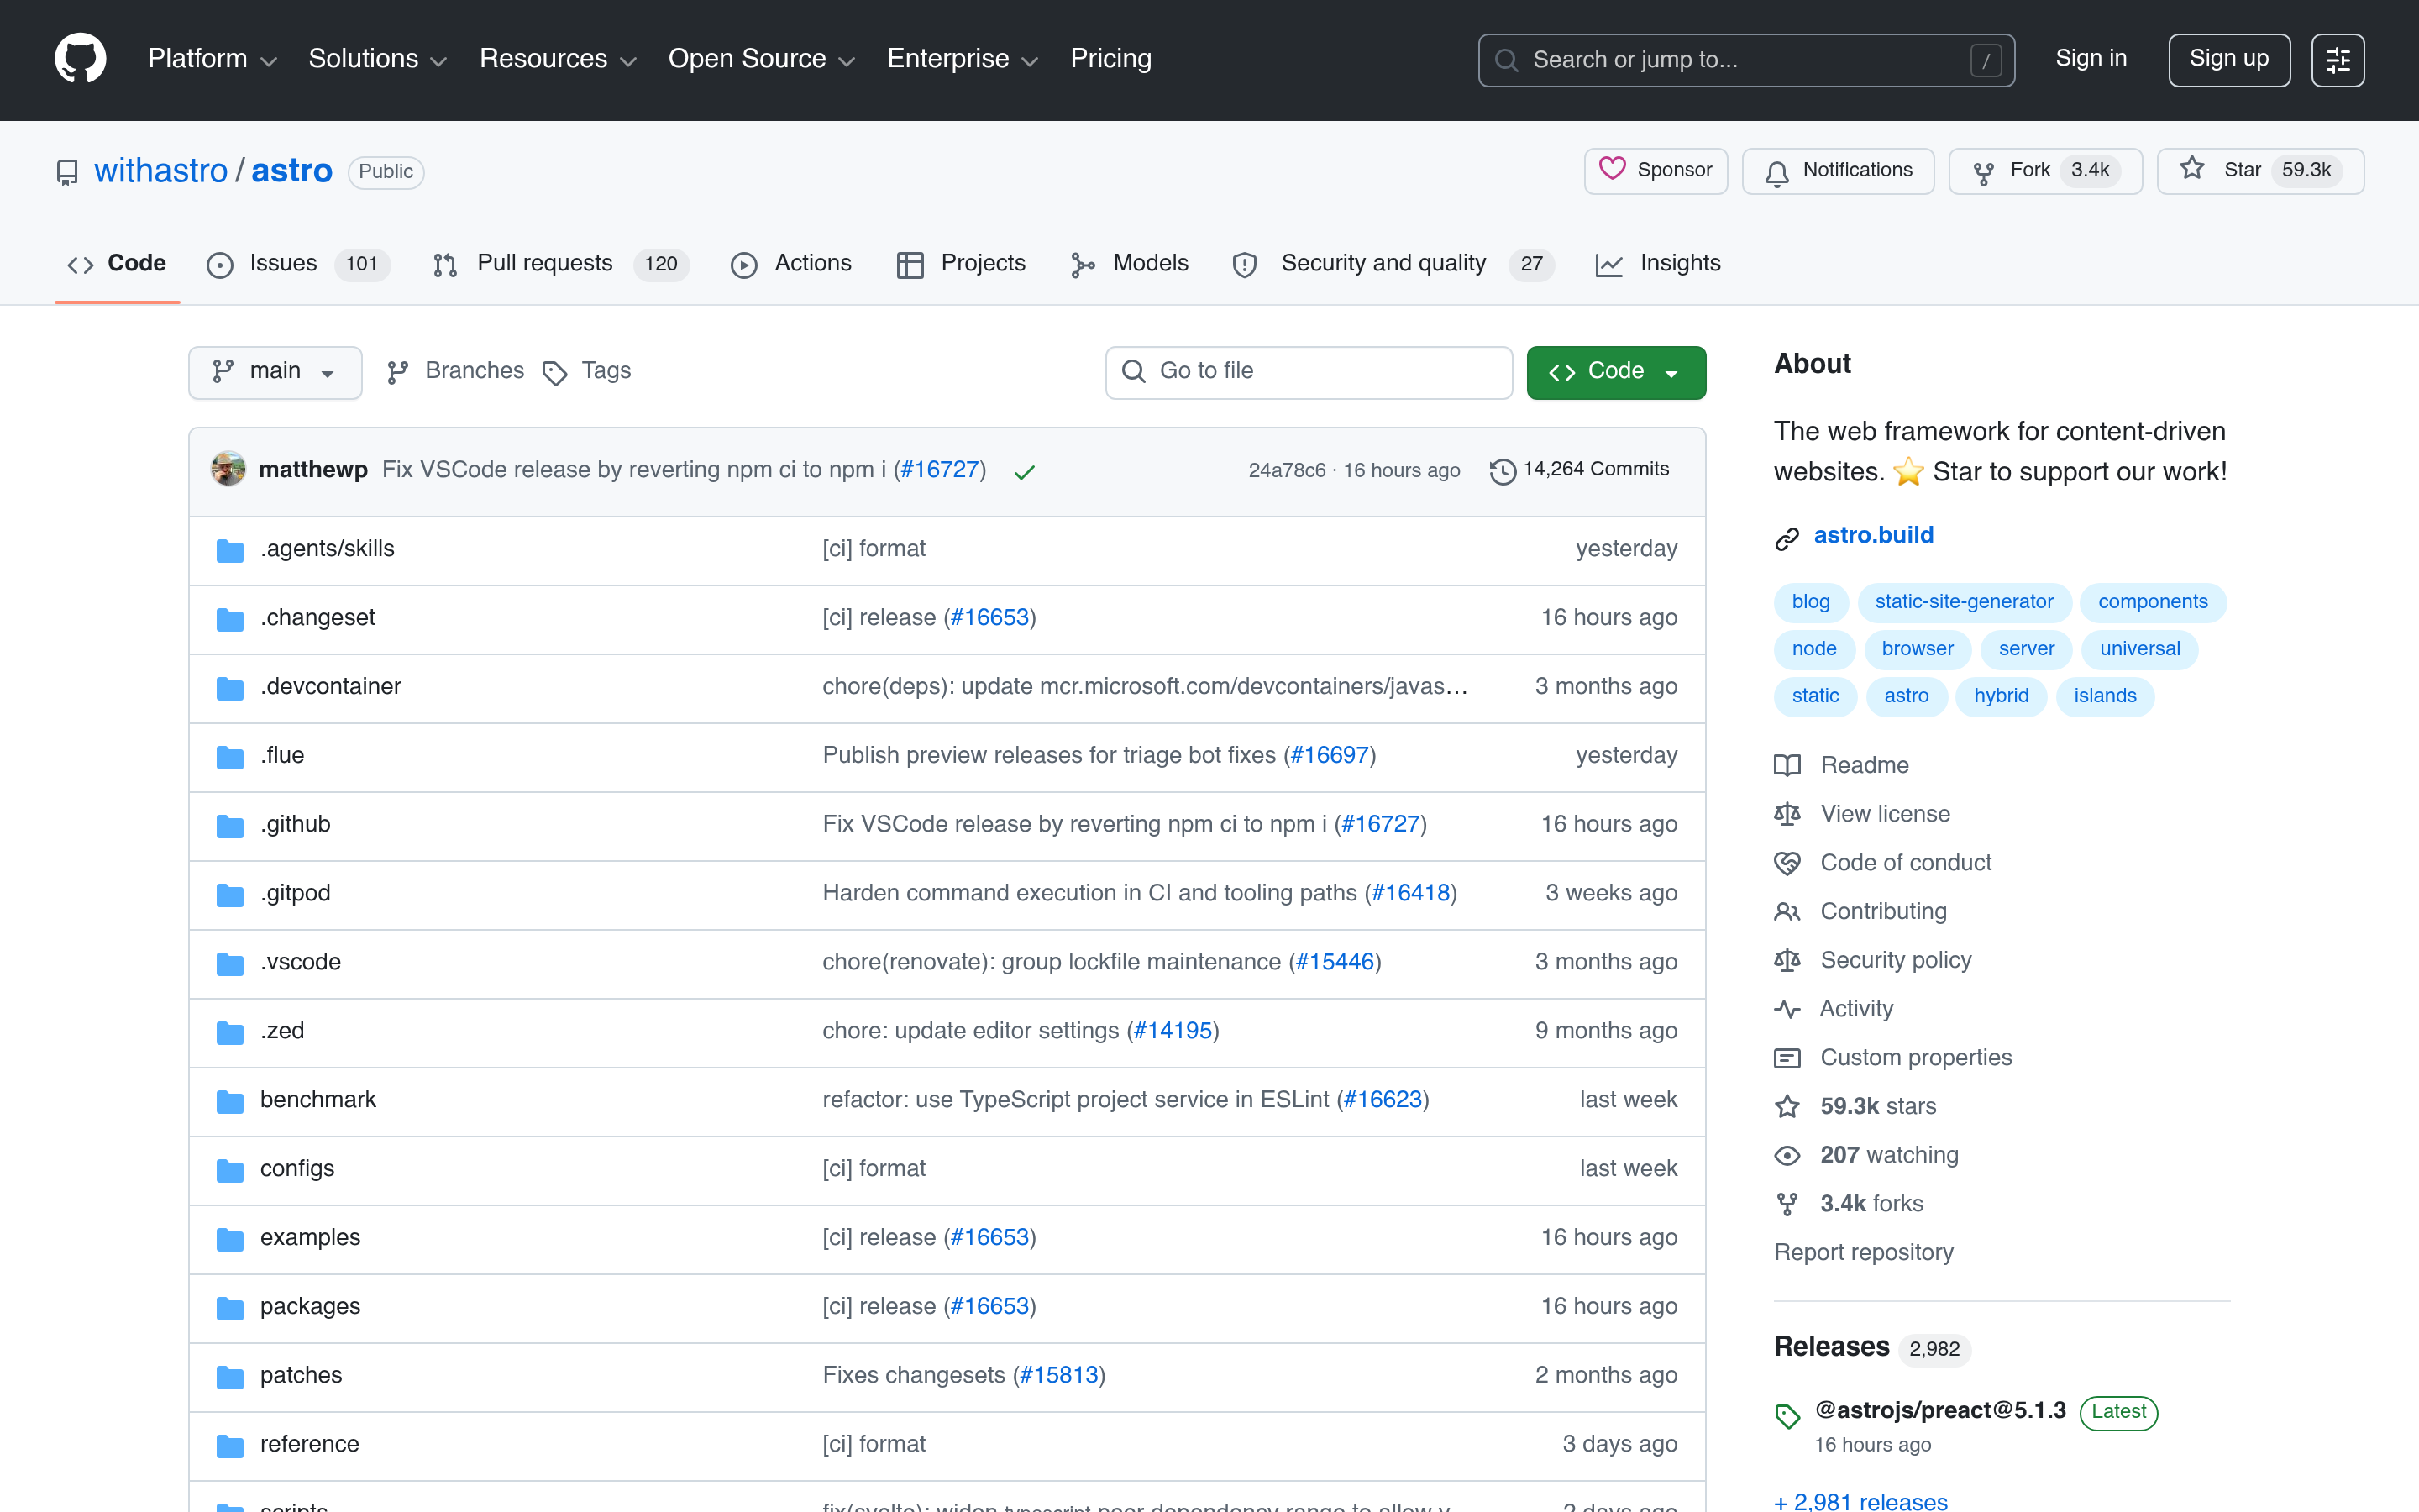Click the link icon beside astro.build
Image resolution: width=2419 pixels, height=1512 pixels.
pyautogui.click(x=1787, y=538)
